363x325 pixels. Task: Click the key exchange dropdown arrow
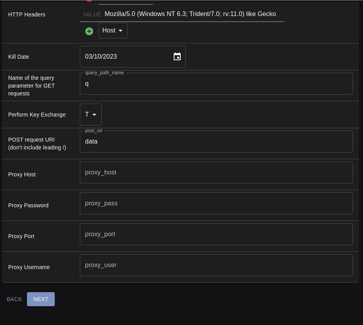point(95,115)
